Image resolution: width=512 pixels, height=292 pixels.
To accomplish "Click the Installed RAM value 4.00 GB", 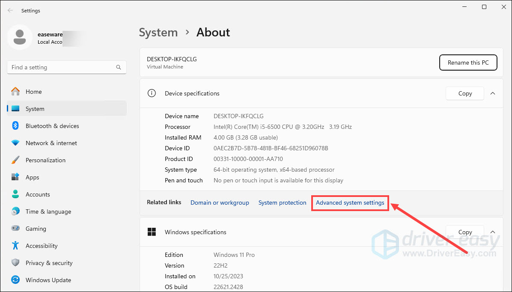I will tap(246, 137).
